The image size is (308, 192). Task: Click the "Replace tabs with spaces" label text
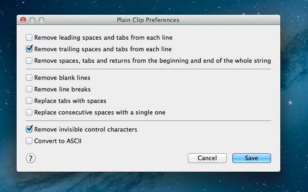click(x=70, y=101)
